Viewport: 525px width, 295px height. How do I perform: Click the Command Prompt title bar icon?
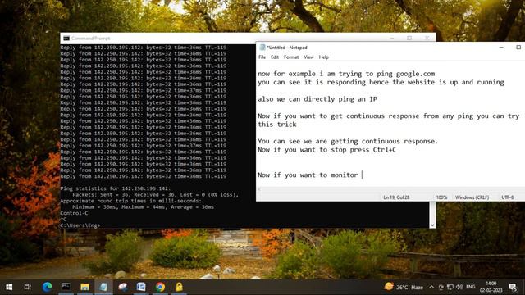click(66, 39)
